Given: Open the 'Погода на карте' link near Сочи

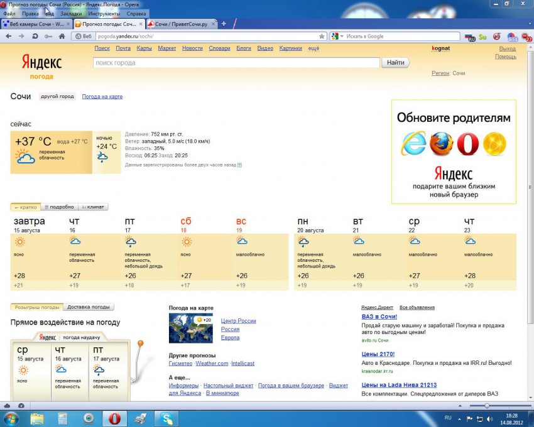Looking at the screenshot, I should tap(102, 97).
